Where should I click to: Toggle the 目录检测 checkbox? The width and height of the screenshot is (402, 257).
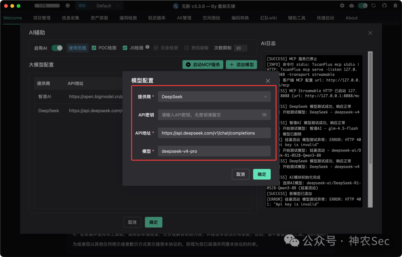(x=156, y=48)
